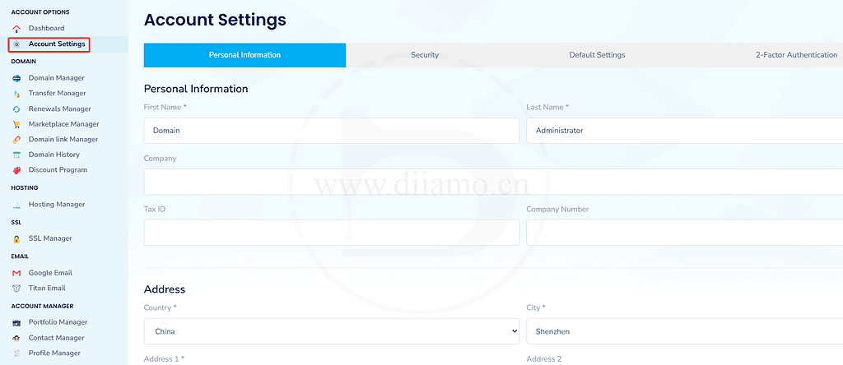
Task: Open the Country dropdown showing China
Action: pyautogui.click(x=331, y=331)
